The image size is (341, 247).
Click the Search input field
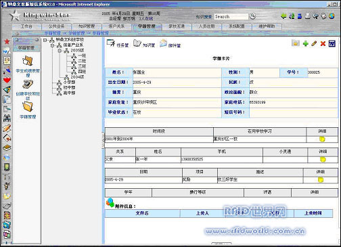click(x=231, y=16)
